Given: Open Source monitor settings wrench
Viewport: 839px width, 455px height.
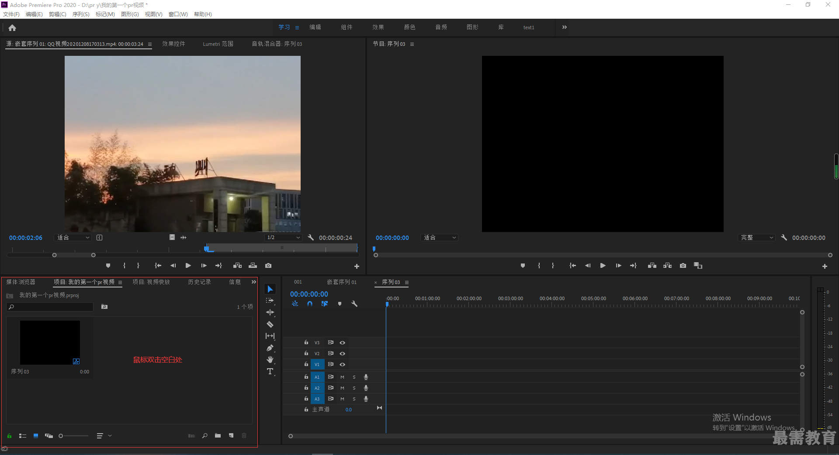Looking at the screenshot, I should pos(311,237).
